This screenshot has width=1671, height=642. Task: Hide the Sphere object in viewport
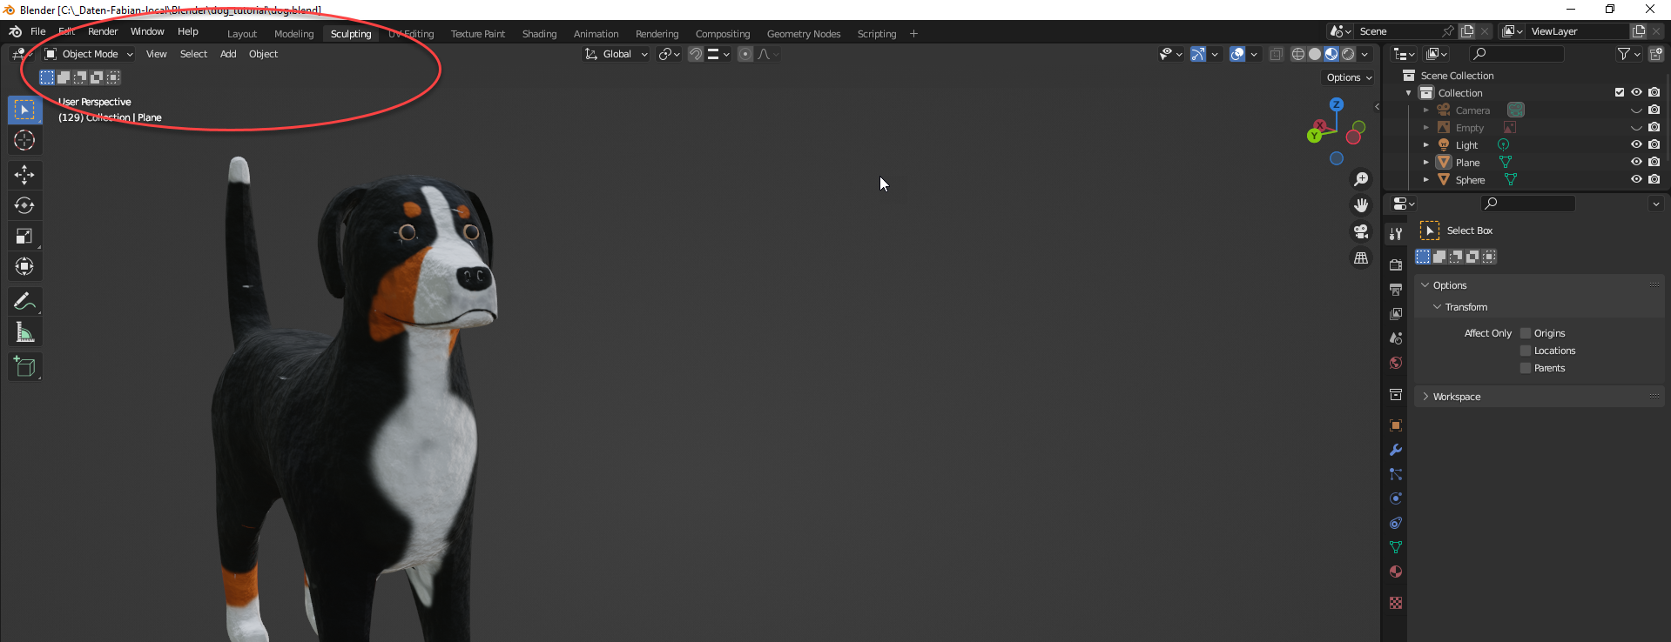pyautogui.click(x=1636, y=180)
